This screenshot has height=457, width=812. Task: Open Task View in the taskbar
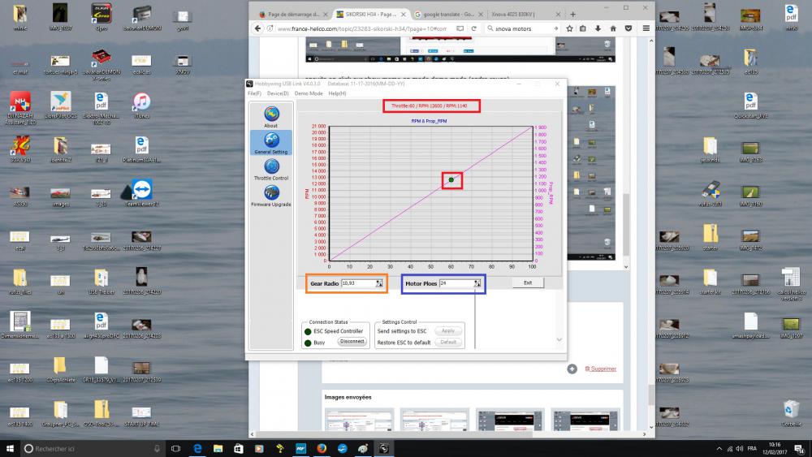point(176,448)
